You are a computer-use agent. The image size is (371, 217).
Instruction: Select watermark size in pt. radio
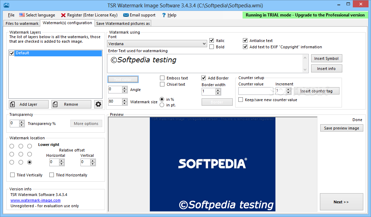(x=162, y=105)
